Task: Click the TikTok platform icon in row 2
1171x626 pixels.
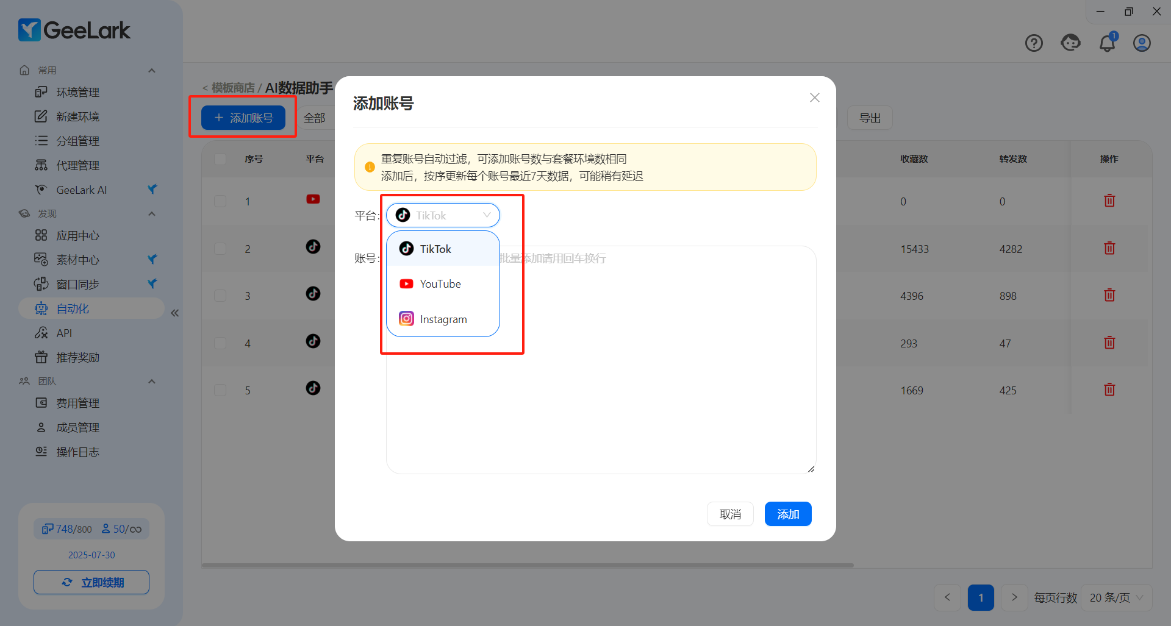Action: coord(313,246)
